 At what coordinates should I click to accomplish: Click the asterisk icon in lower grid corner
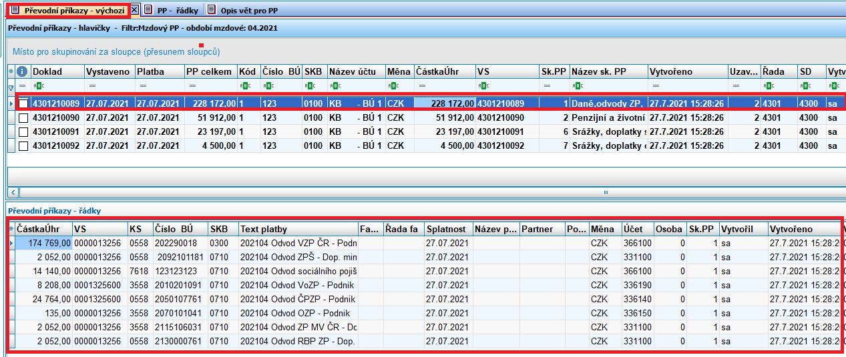tap(11, 229)
